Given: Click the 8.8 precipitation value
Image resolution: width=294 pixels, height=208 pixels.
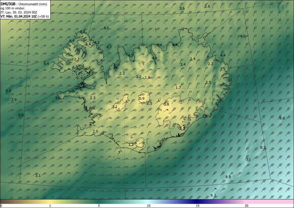Looking at the screenshot, I should 228,177.
